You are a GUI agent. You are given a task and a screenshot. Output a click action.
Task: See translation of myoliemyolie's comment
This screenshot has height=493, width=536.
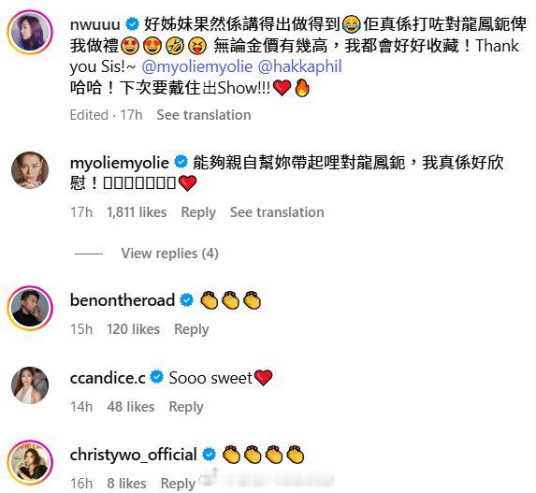click(x=277, y=212)
